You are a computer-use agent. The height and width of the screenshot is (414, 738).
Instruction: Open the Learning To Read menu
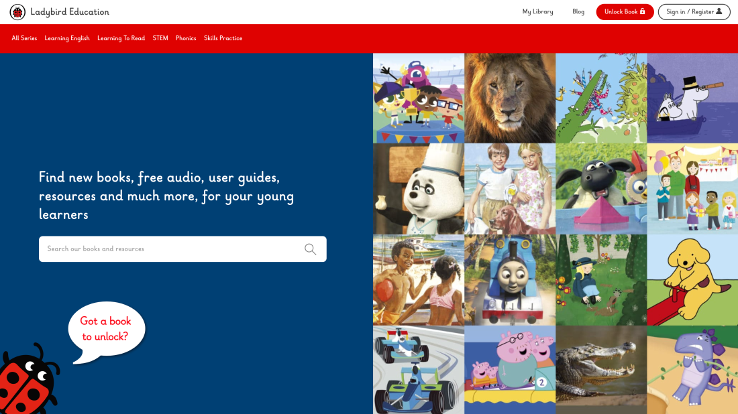click(121, 39)
